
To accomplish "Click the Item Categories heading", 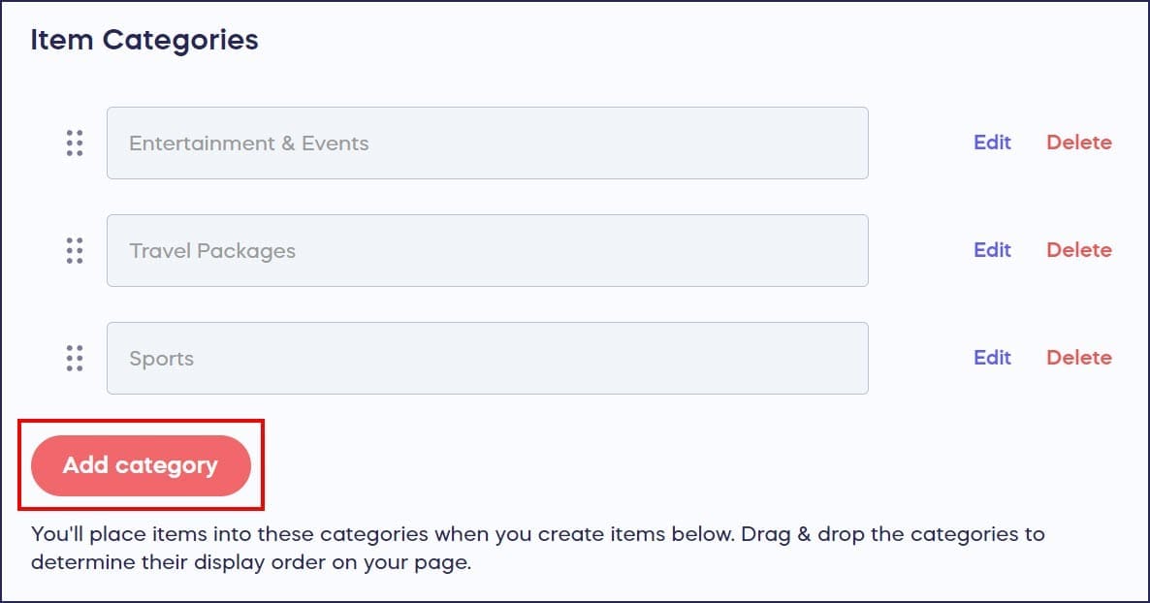I will [144, 40].
